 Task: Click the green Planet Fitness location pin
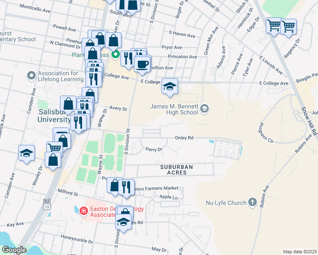pyautogui.click(x=116, y=55)
